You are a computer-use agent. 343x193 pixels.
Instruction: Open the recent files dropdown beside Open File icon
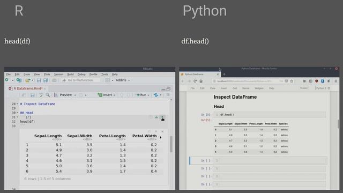click(x=32, y=80)
